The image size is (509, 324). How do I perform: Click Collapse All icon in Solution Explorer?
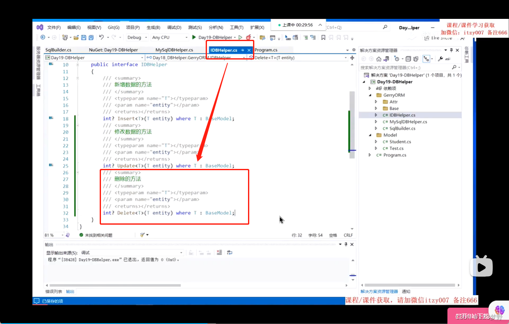click(x=408, y=59)
